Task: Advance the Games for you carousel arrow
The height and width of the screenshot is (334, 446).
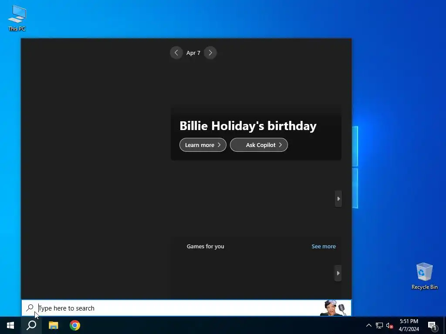Action: point(338,273)
